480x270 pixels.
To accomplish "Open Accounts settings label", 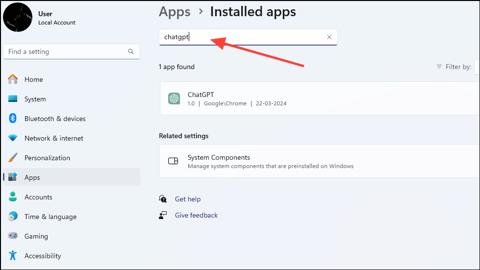I will point(38,197).
